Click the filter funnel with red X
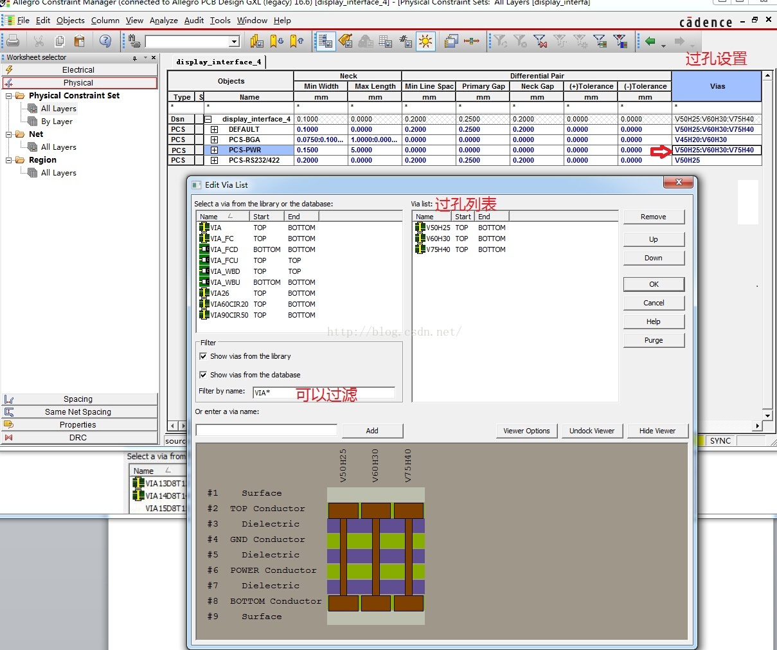 pos(540,41)
